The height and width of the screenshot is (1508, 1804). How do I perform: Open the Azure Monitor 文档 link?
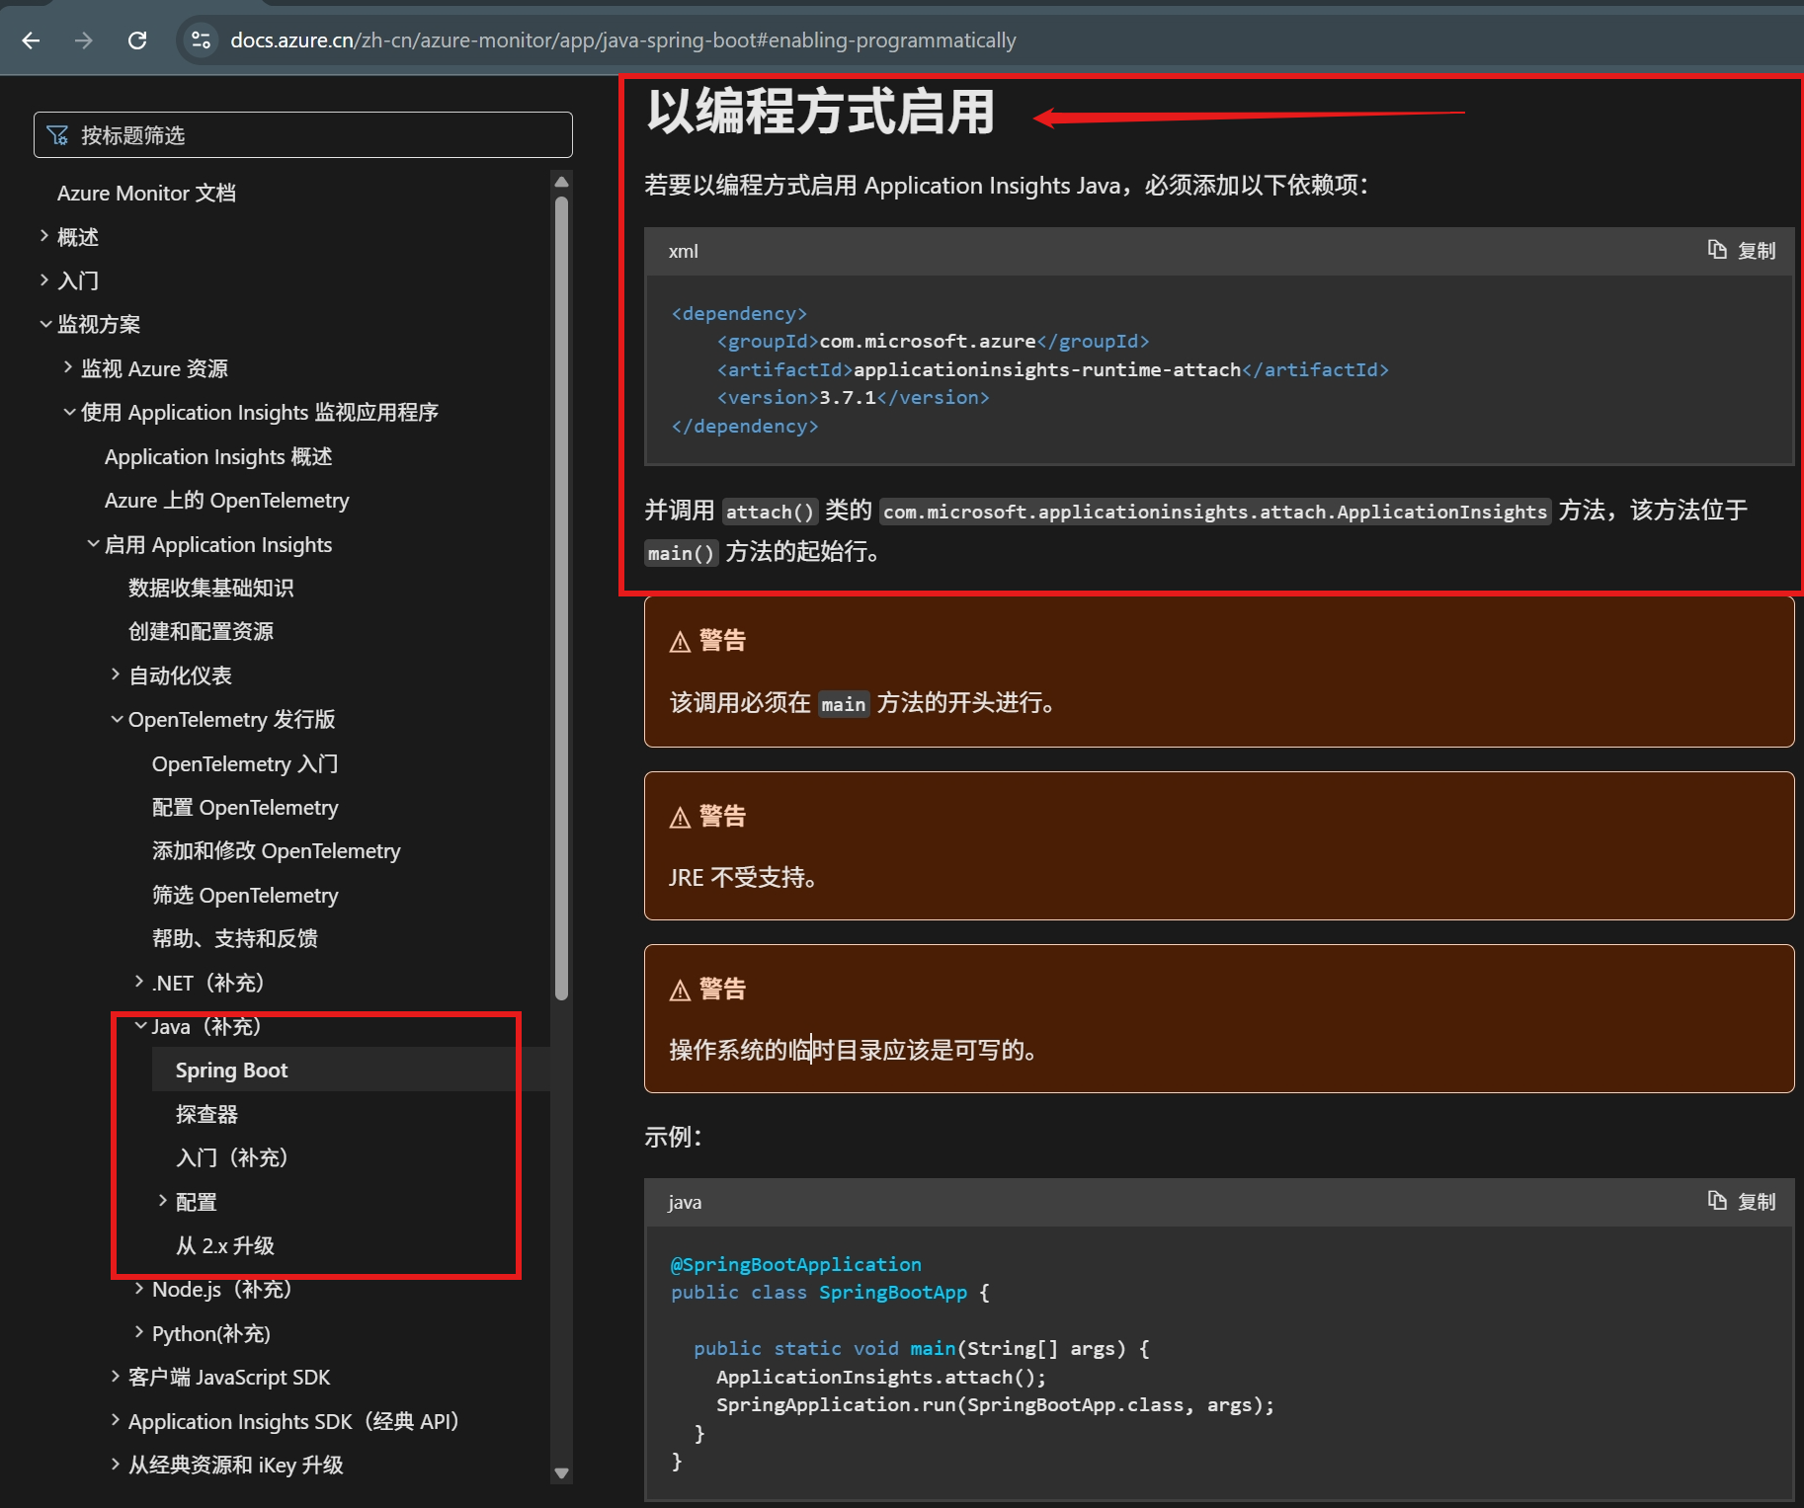(x=145, y=192)
